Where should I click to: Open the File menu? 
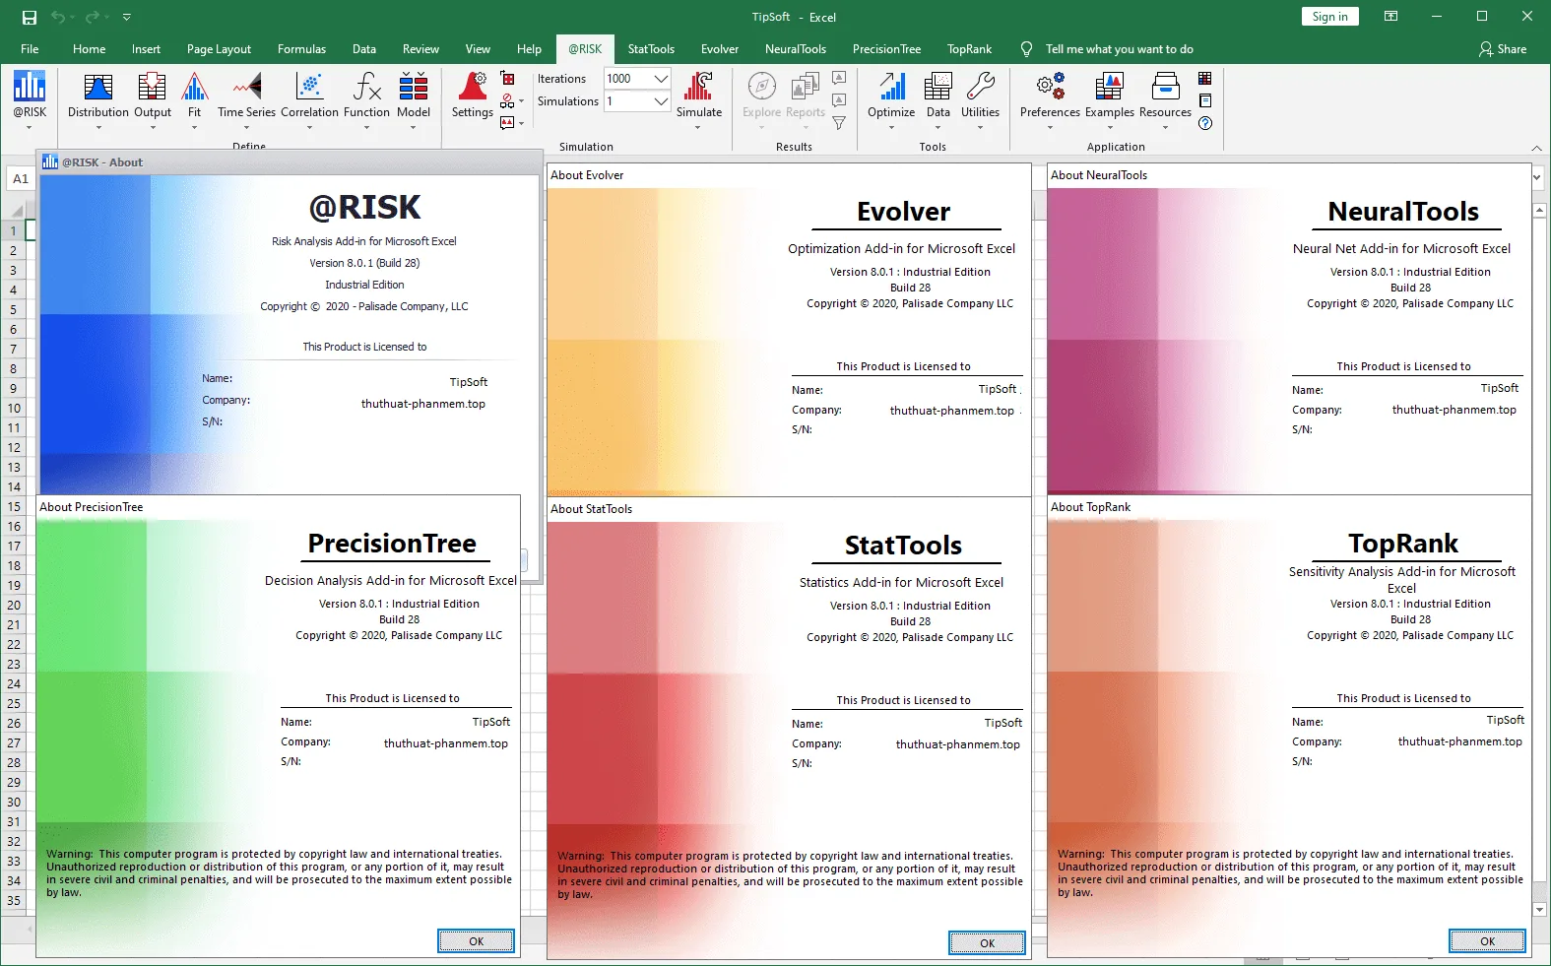click(30, 49)
